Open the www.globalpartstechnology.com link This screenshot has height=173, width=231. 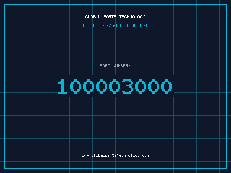point(115,155)
